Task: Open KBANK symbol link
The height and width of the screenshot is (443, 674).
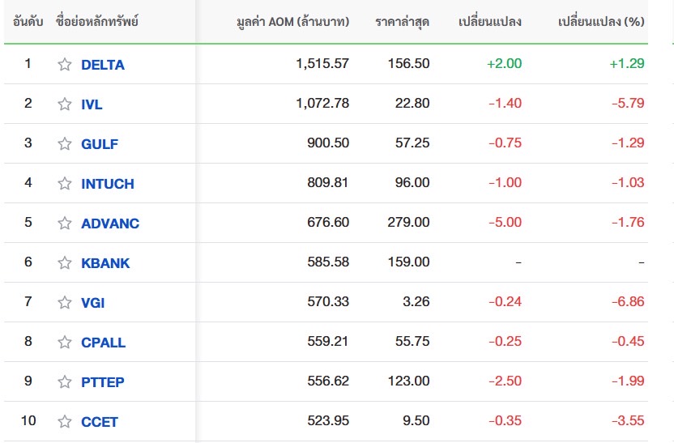Action: point(105,263)
